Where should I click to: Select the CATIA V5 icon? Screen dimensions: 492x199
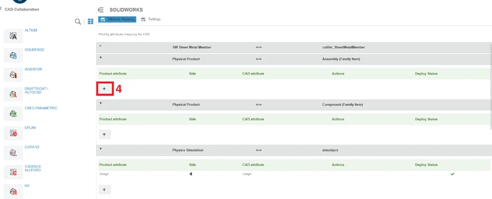[x=13, y=153]
